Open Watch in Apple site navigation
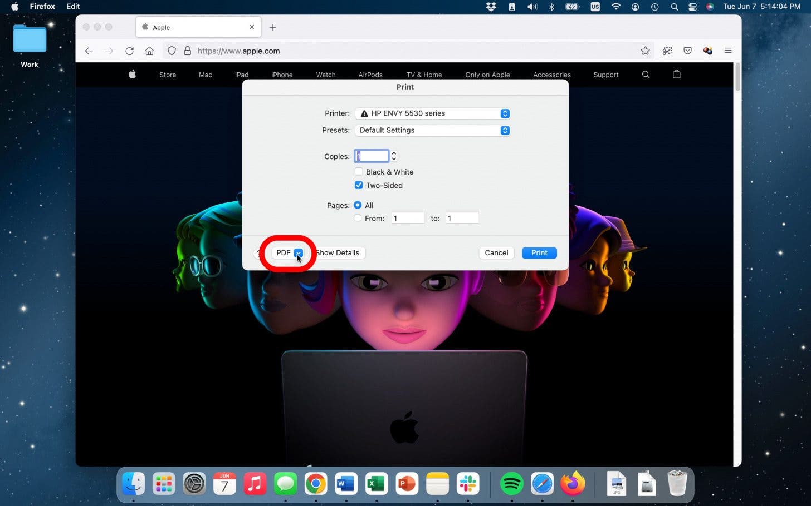 [326, 75]
